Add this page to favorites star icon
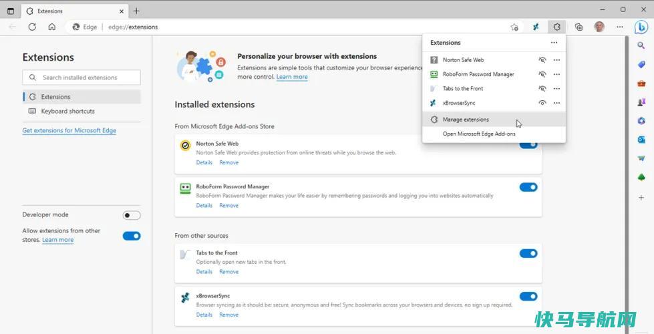 click(514, 27)
